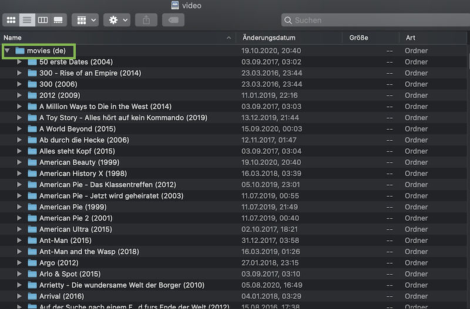Click the magnifier icon in search field

(288, 20)
